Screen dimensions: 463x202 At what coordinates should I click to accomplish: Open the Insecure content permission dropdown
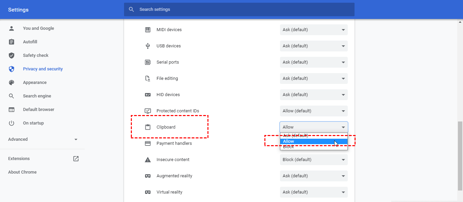(x=314, y=160)
